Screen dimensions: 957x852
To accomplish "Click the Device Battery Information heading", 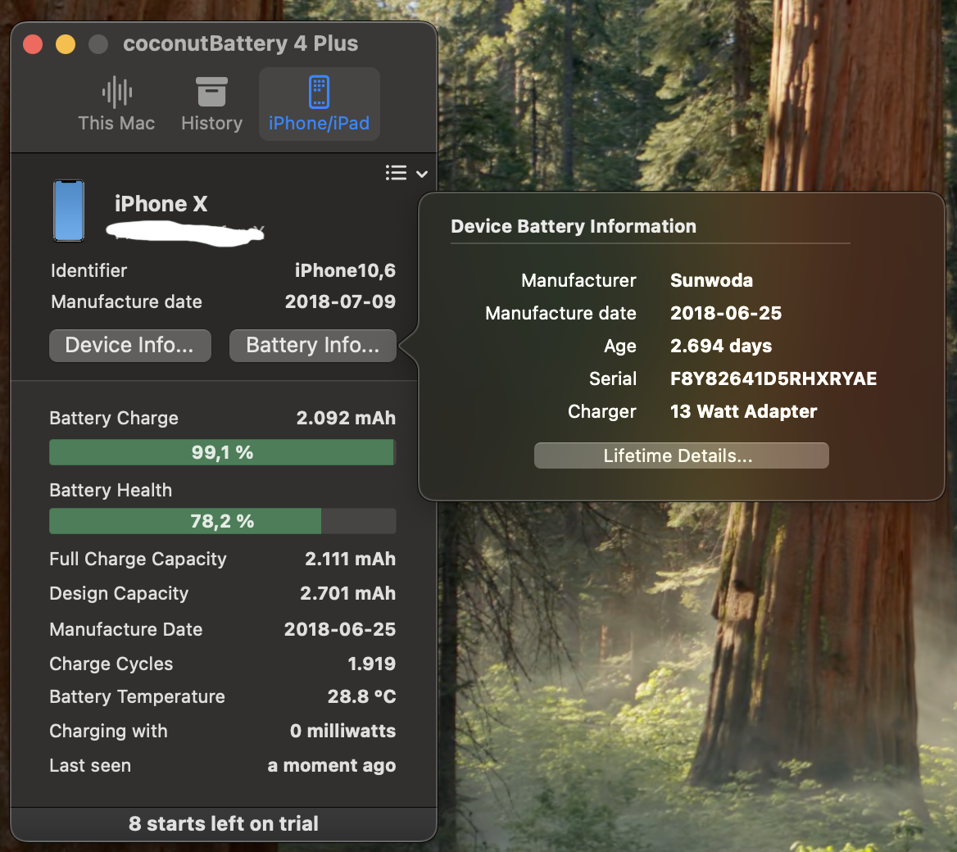I will pyautogui.click(x=573, y=226).
